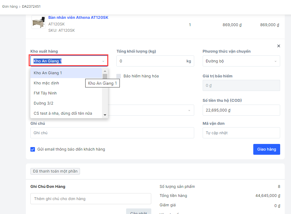291x214 pixels.
Task: Select Kho mặc định from warehouse list
Action: click(x=46, y=83)
